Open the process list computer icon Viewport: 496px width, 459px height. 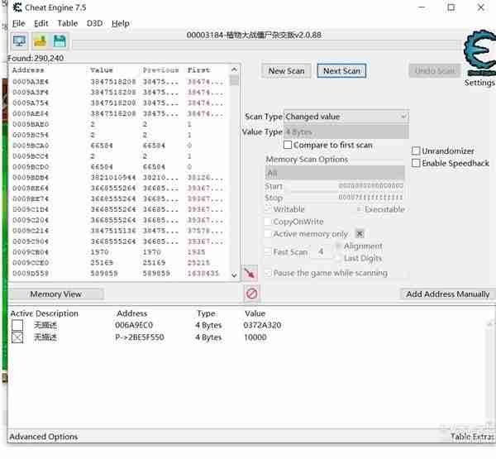19,41
